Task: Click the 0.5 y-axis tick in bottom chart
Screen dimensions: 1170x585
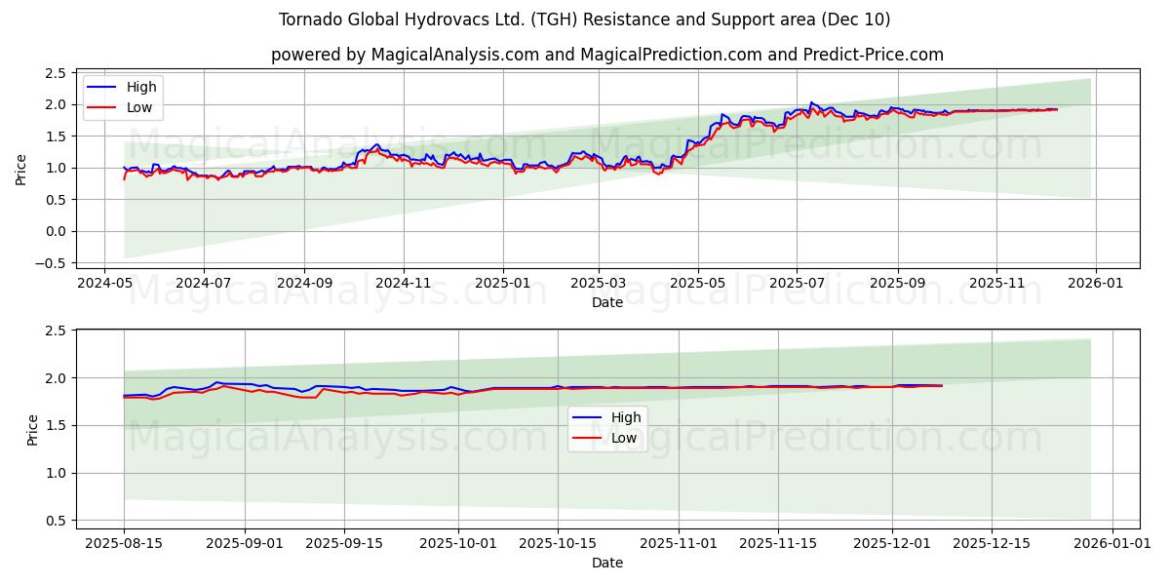Action: 56,521
